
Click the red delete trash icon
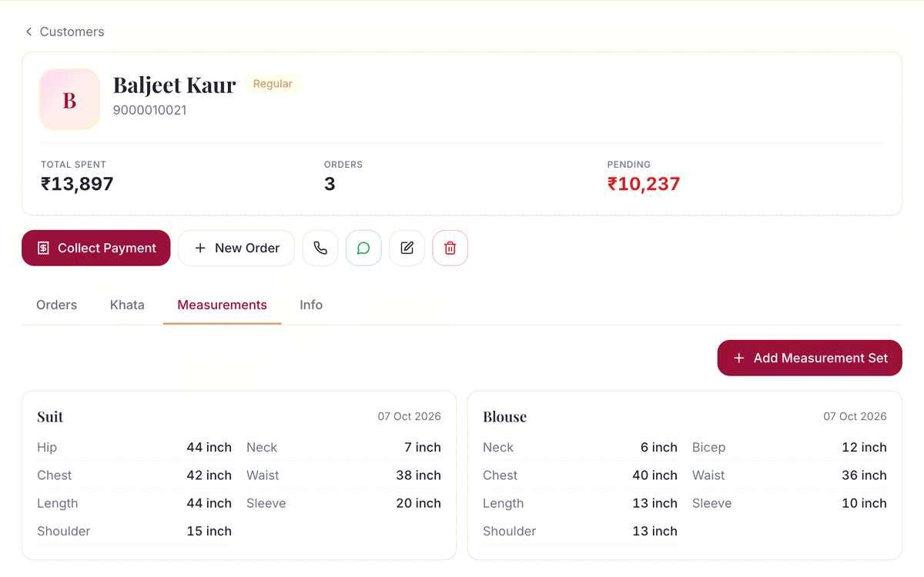(x=450, y=248)
